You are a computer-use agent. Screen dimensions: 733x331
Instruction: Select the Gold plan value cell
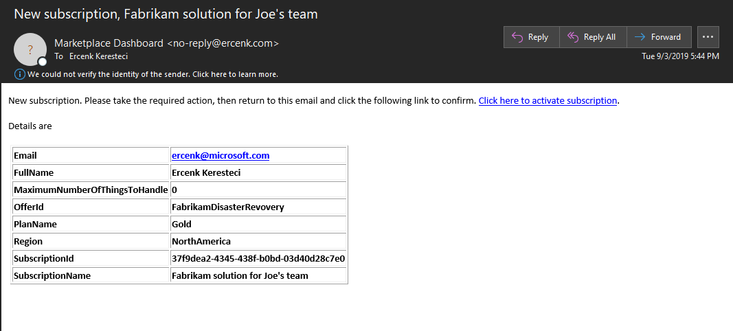point(258,224)
